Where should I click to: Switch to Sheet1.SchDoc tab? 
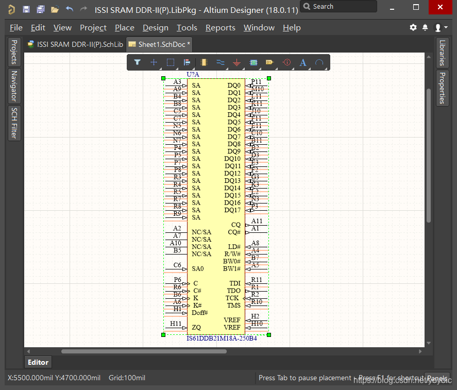pos(159,44)
